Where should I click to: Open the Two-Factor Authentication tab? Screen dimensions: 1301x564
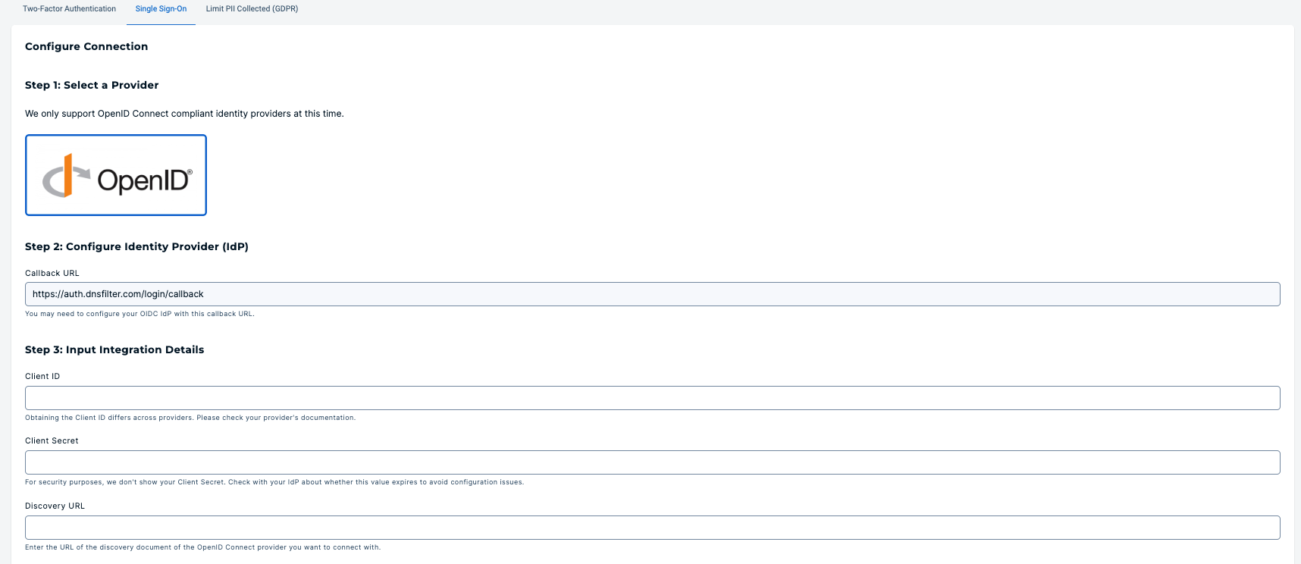click(69, 9)
